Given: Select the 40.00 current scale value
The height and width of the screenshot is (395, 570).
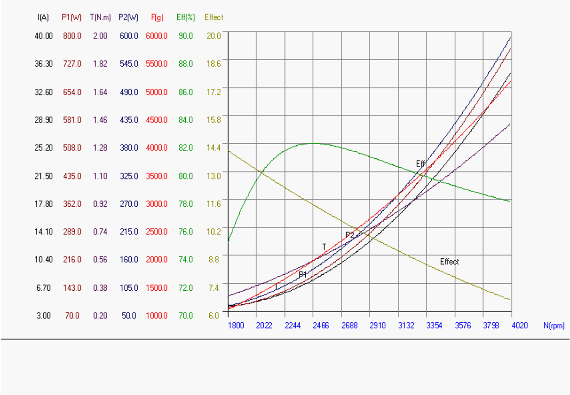Looking at the screenshot, I should pos(44,36).
